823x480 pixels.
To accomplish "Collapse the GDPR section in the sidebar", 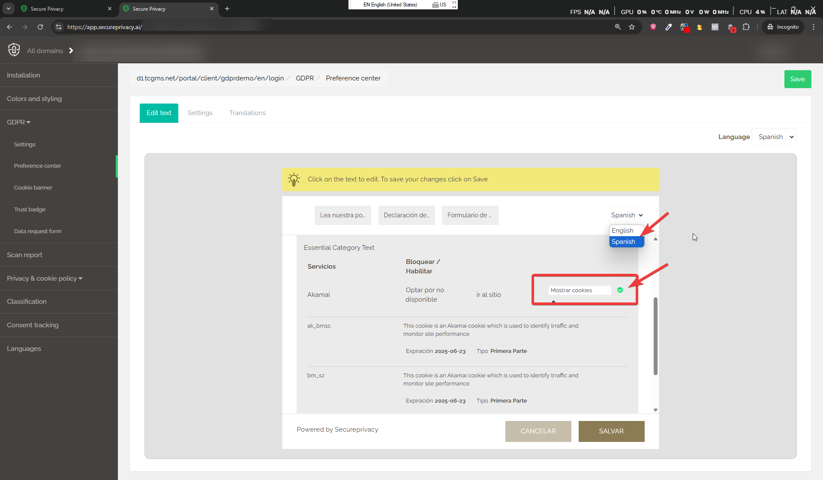I will (x=18, y=122).
